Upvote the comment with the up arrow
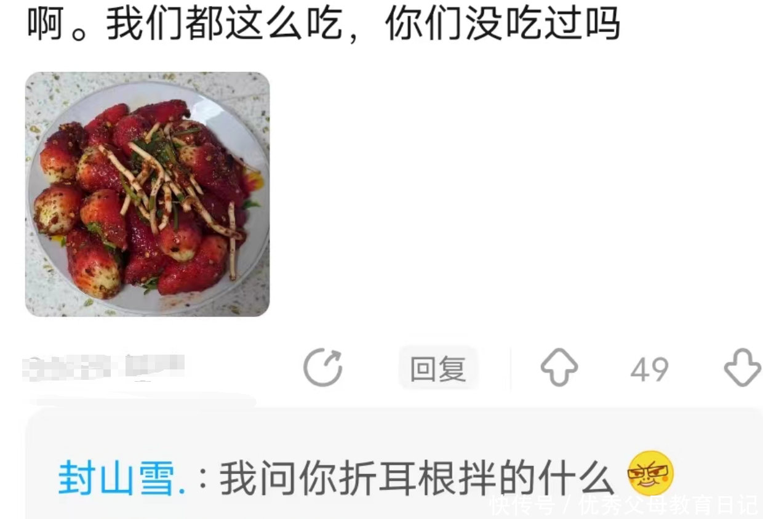The width and height of the screenshot is (763, 519). click(559, 368)
